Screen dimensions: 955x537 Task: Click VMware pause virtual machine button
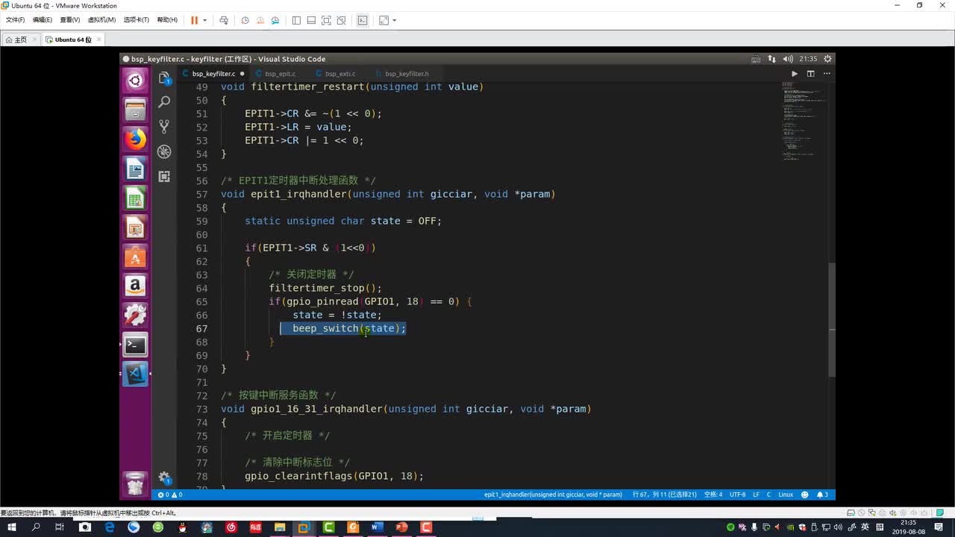click(x=194, y=20)
